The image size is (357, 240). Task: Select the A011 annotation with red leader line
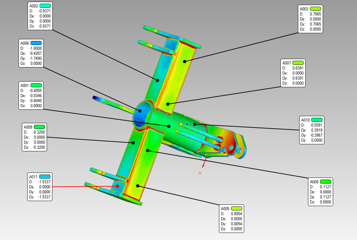pyautogui.click(x=40, y=187)
